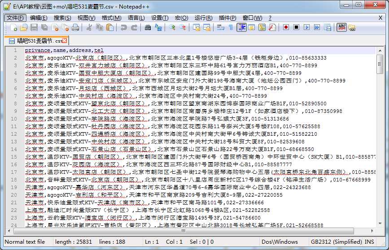The image size is (389, 250).
Task: Click the Copy toolbar icon
Action: tap(100, 27)
